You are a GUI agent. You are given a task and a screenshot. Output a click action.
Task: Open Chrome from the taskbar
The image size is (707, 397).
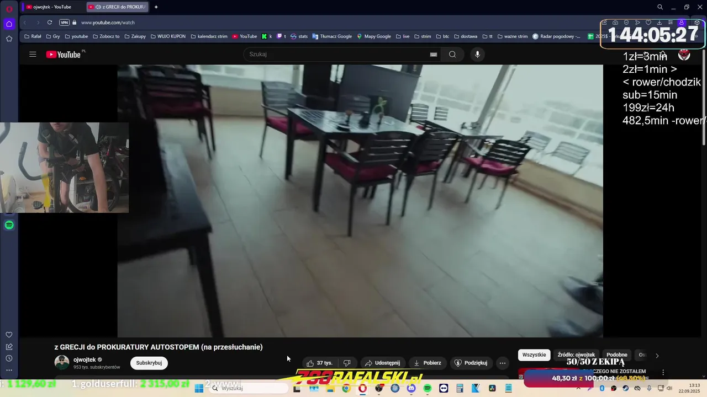click(346, 388)
